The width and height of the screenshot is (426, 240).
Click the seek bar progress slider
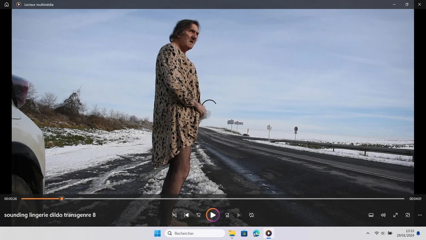[x=62, y=199]
